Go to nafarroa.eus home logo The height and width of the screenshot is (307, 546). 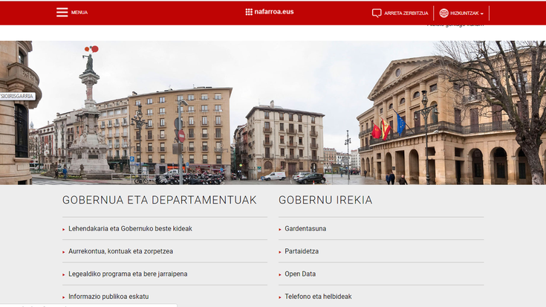270,12
